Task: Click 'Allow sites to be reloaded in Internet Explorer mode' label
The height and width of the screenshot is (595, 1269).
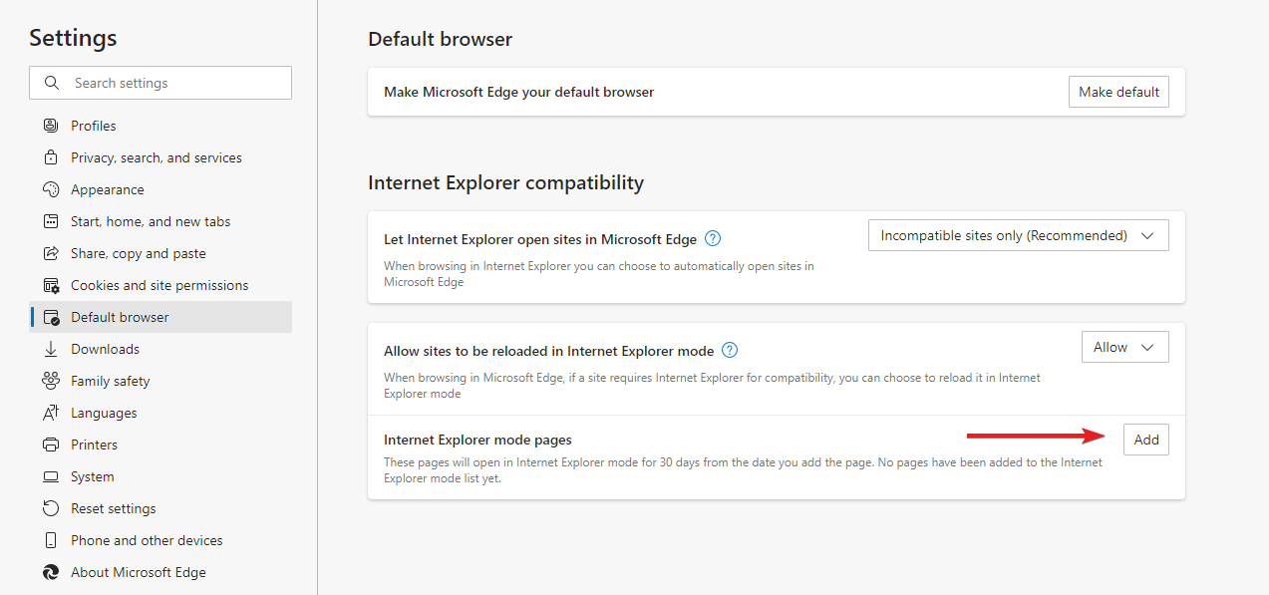Action: click(549, 351)
